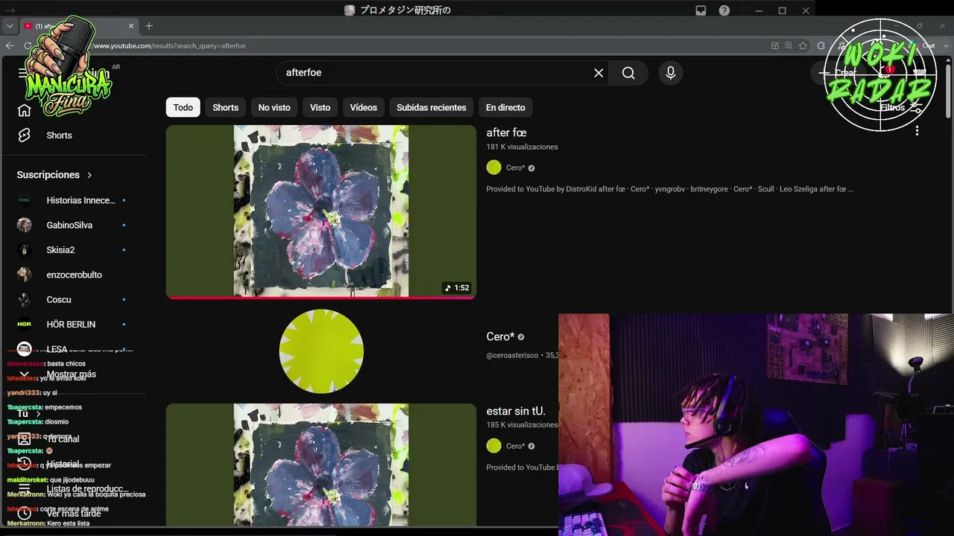The width and height of the screenshot is (954, 536).
Task: Filter by 'Subidas recientes'
Action: [432, 107]
